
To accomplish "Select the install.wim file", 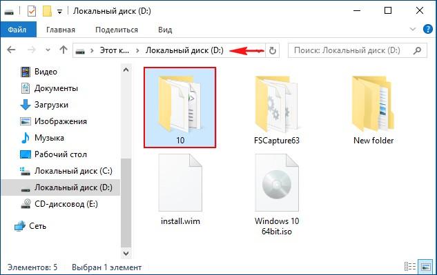I will click(x=180, y=190).
